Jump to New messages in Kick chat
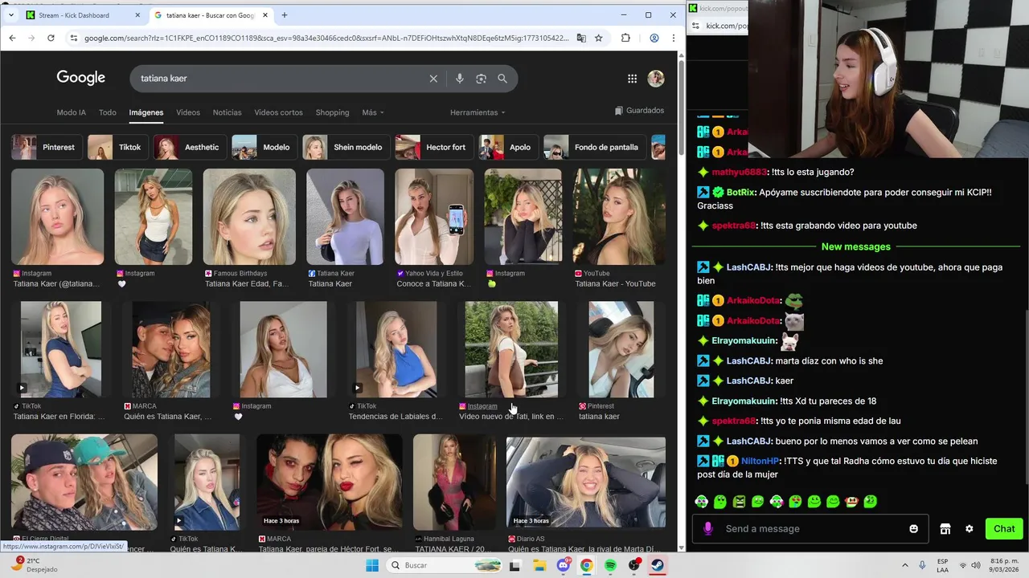This screenshot has height=578, width=1029. click(855, 246)
